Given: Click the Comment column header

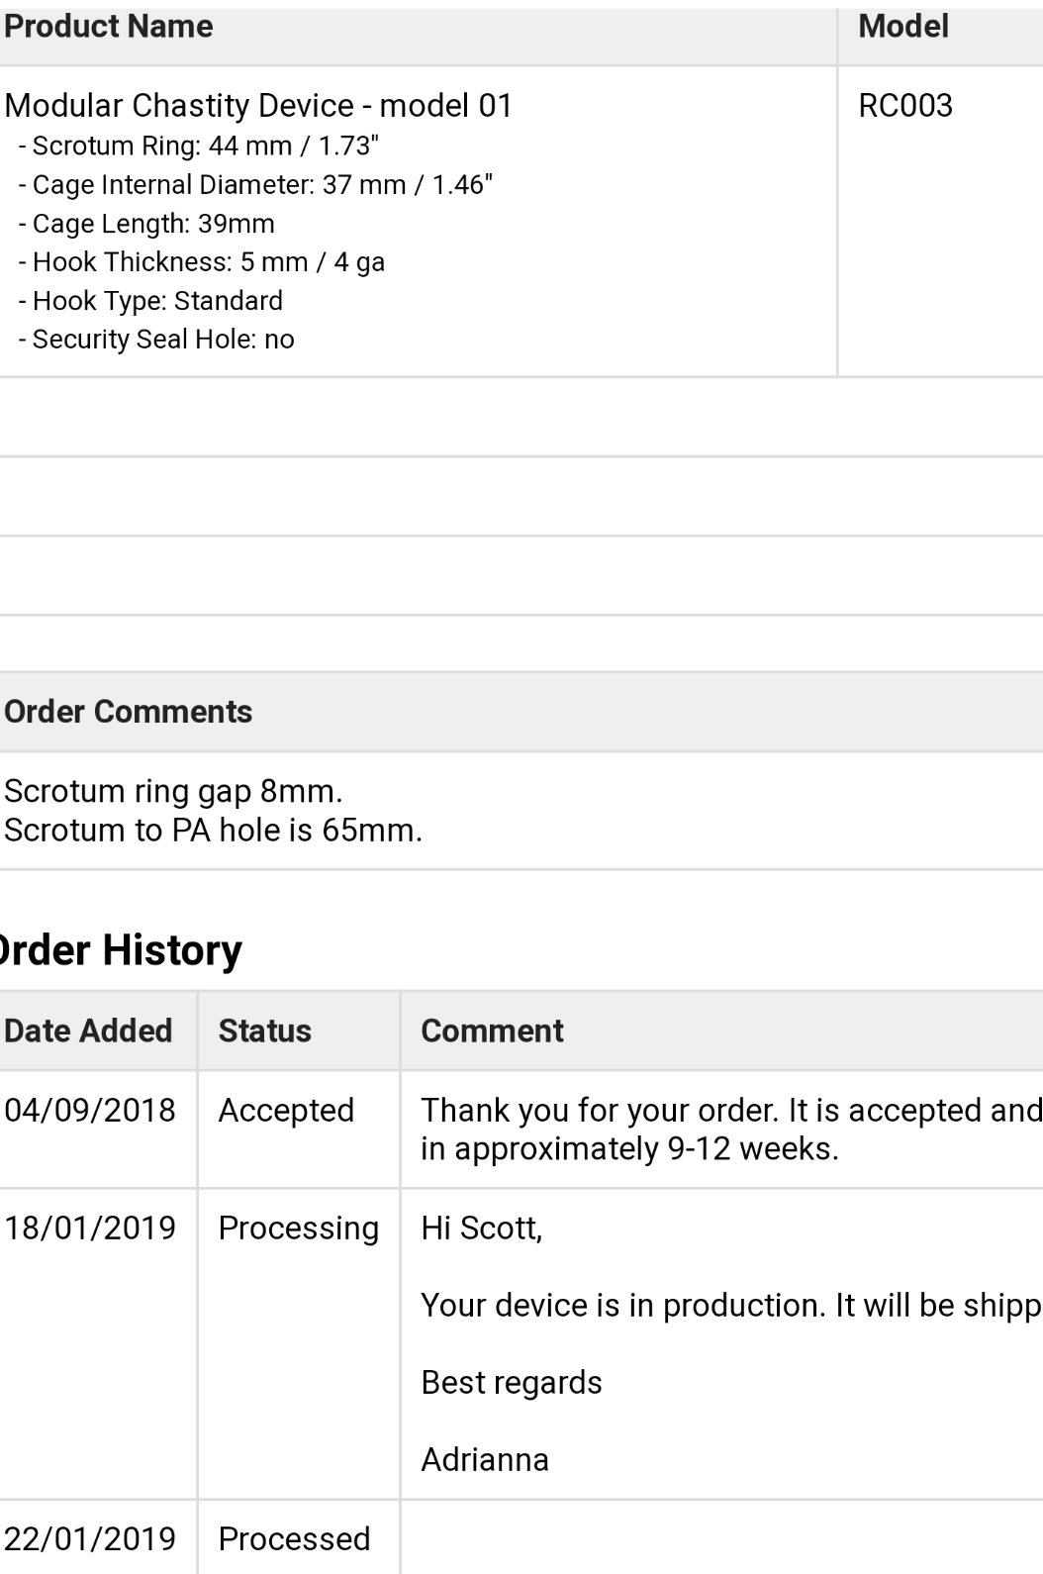Looking at the screenshot, I should (492, 1031).
